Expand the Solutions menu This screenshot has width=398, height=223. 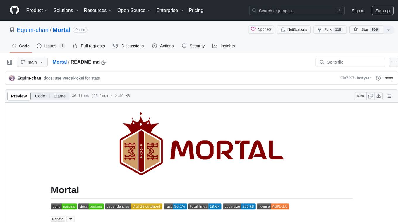point(66,10)
